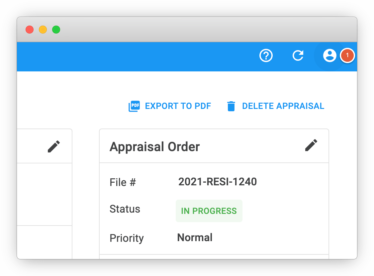Click the Appraisal Order panel title
This screenshot has width=374, height=276.
[154, 146]
